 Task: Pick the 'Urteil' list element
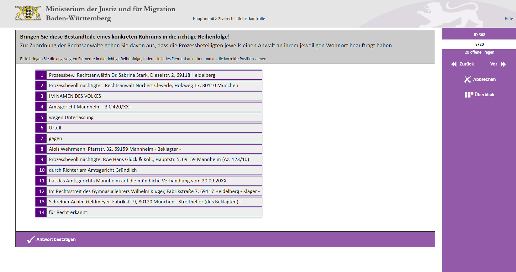pos(154,128)
